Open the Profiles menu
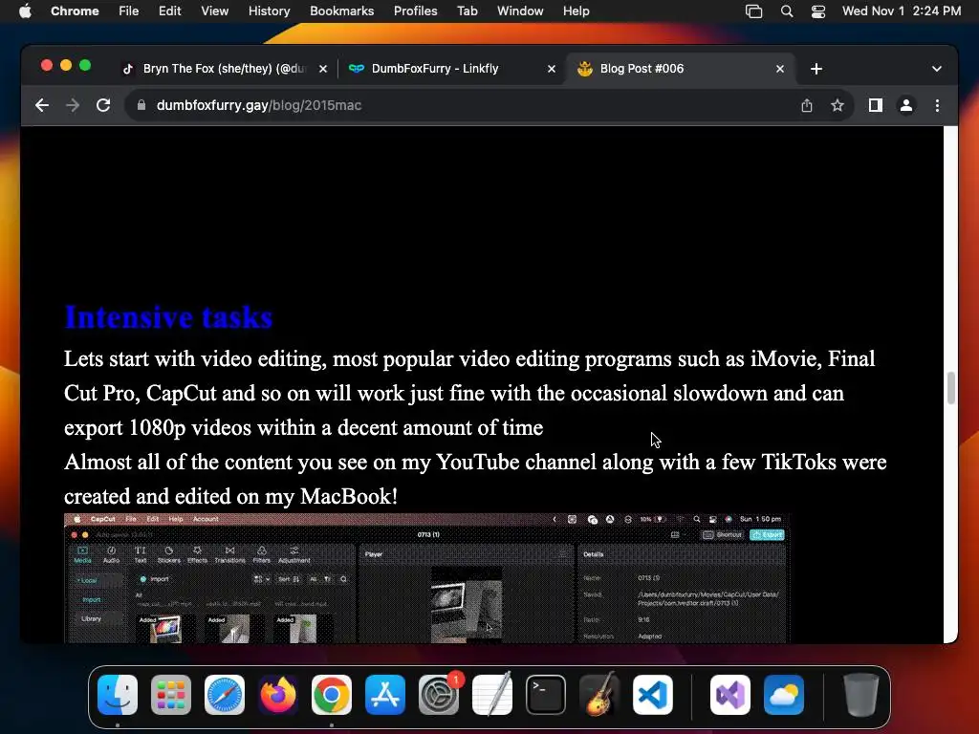This screenshot has height=734, width=979. coord(415,11)
